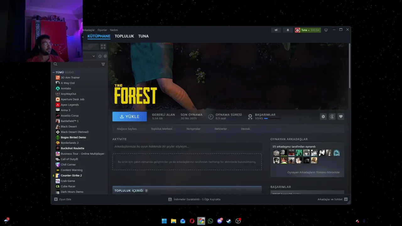This screenshot has height=226, width=402.
Task: Click the achievements gear icon beside BAŞARIMLAR
Action: [x=250, y=116]
